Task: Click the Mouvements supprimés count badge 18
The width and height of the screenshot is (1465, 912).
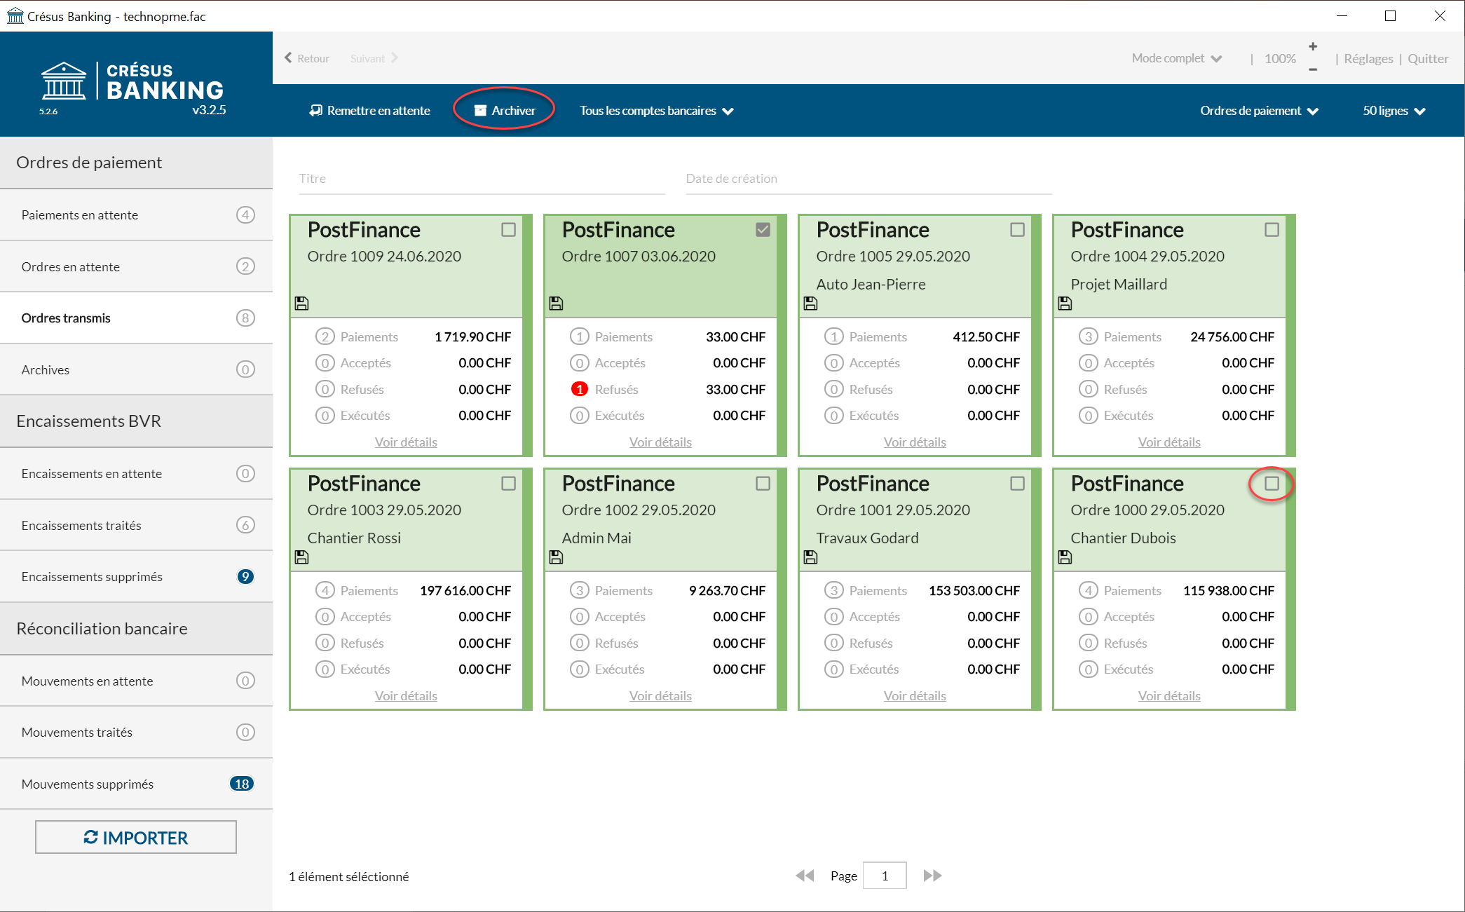Action: 242,784
